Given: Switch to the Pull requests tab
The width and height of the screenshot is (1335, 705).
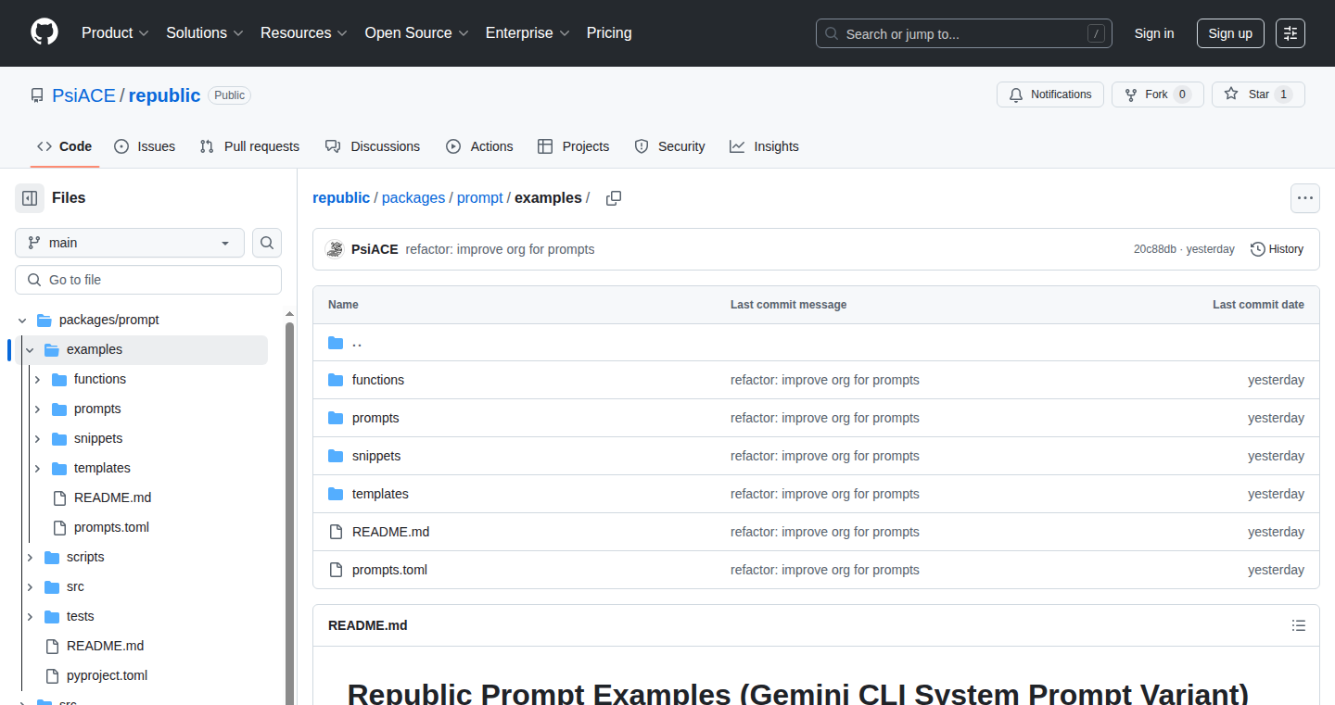Looking at the screenshot, I should click(x=249, y=146).
